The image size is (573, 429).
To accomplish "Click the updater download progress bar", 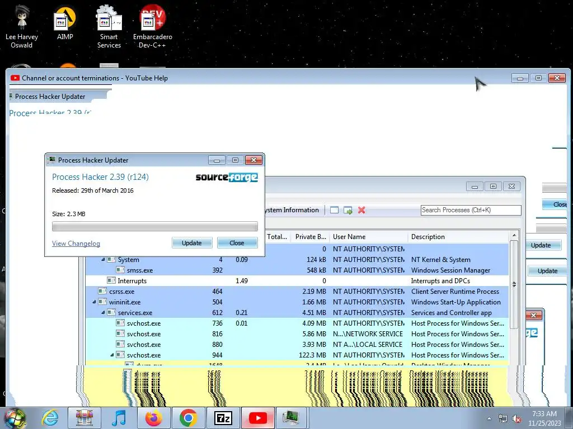I will click(154, 226).
